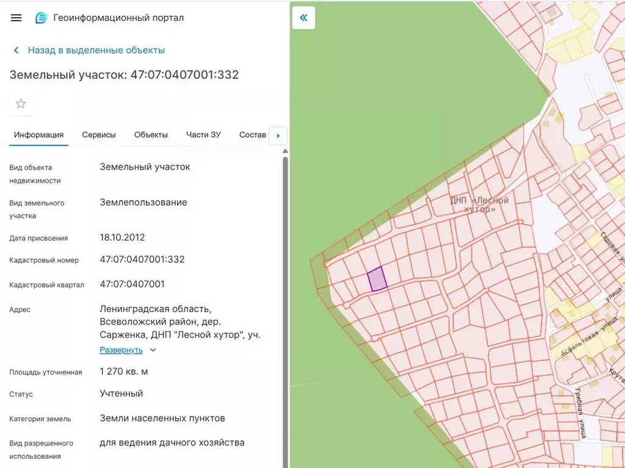This screenshot has height=468, width=625.
Task: Open the Состав tab
Action: tap(253, 135)
